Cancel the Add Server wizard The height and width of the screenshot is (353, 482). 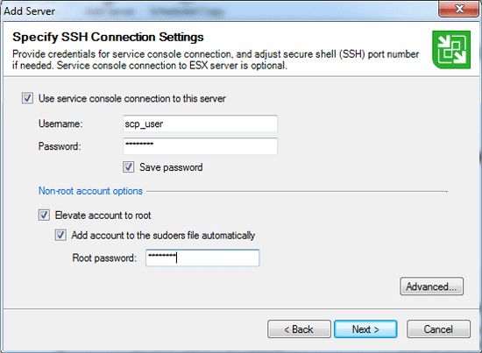tap(438, 329)
